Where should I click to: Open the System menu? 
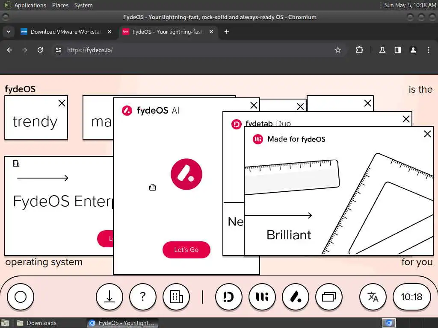click(x=83, y=5)
